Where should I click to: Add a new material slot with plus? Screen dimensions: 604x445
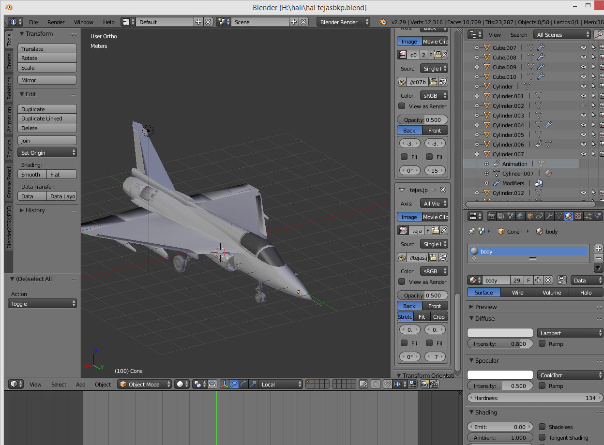point(599,248)
